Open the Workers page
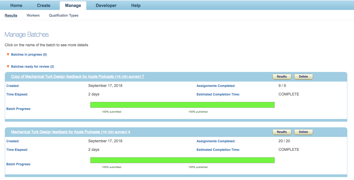The width and height of the screenshot is (354, 180). pos(33,15)
